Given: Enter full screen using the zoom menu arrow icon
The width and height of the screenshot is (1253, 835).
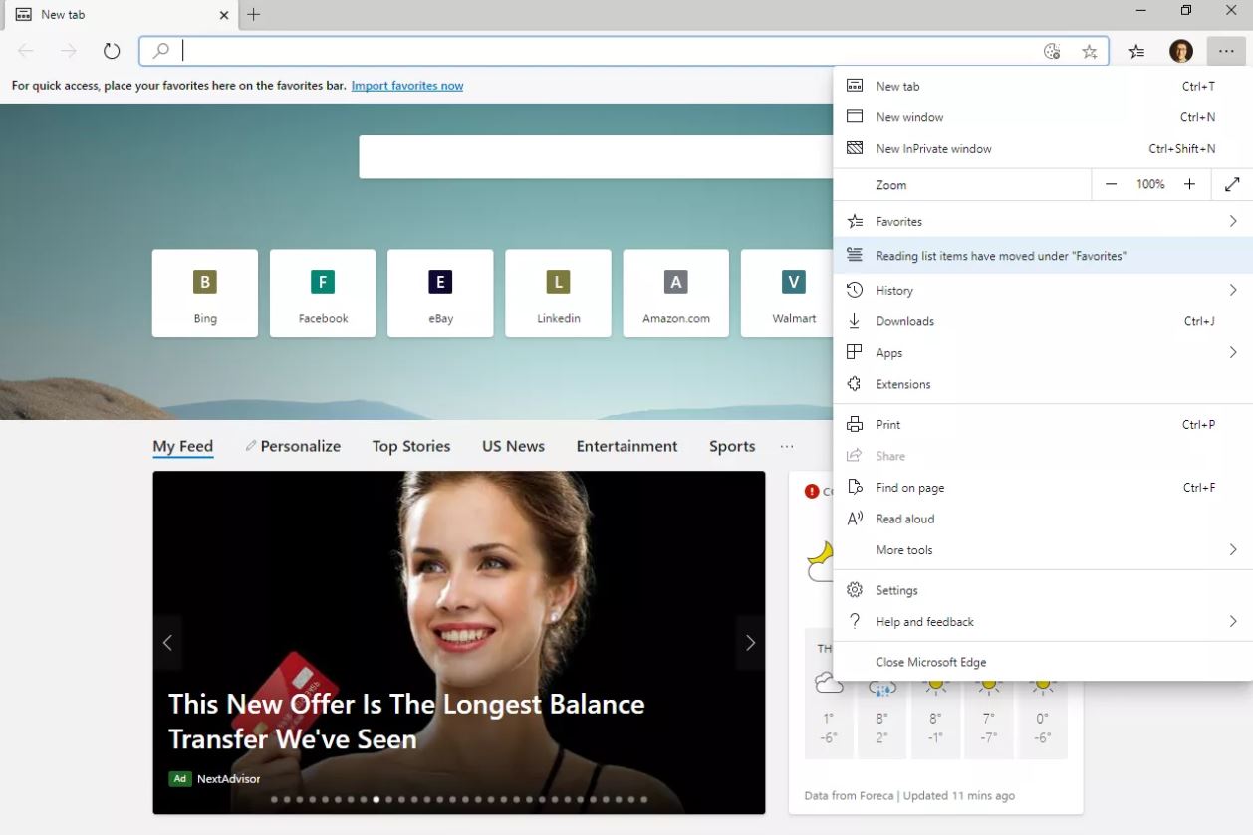Looking at the screenshot, I should pos(1232,184).
